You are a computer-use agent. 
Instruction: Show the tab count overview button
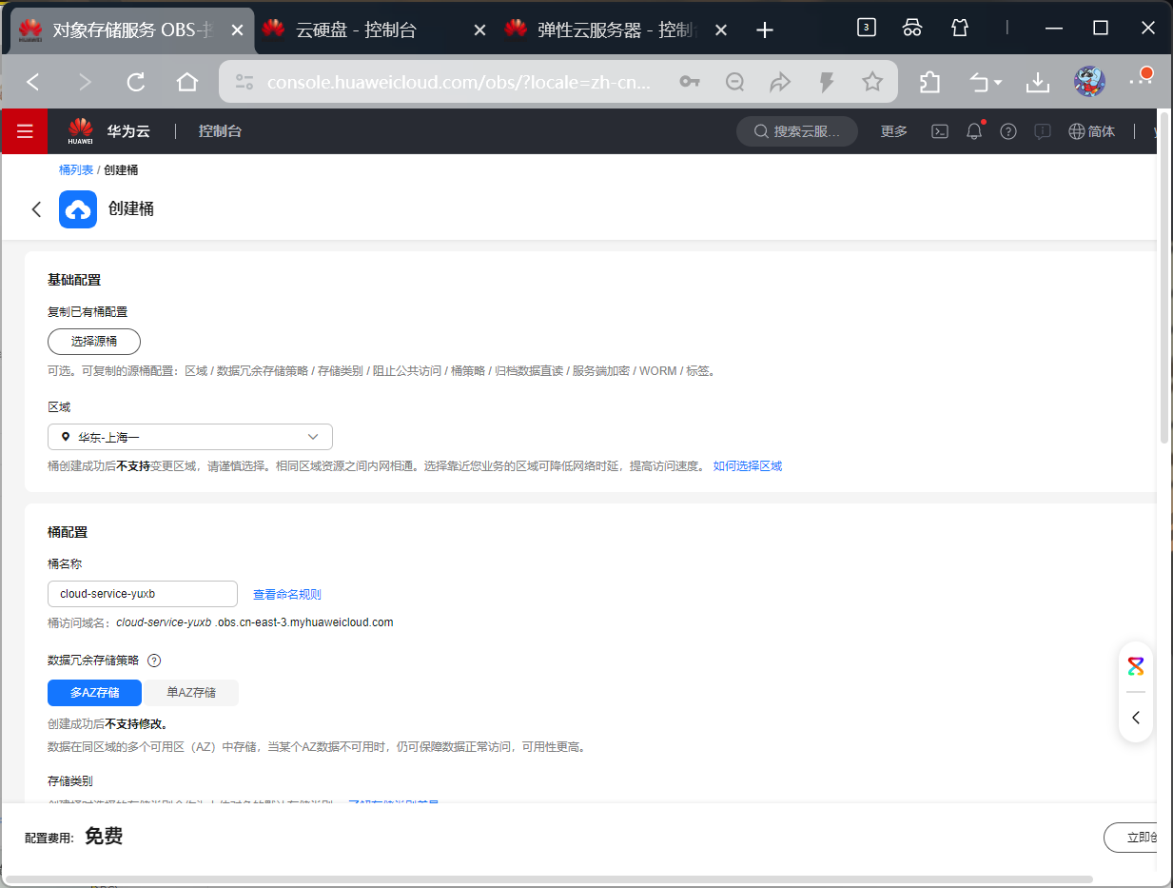click(866, 28)
